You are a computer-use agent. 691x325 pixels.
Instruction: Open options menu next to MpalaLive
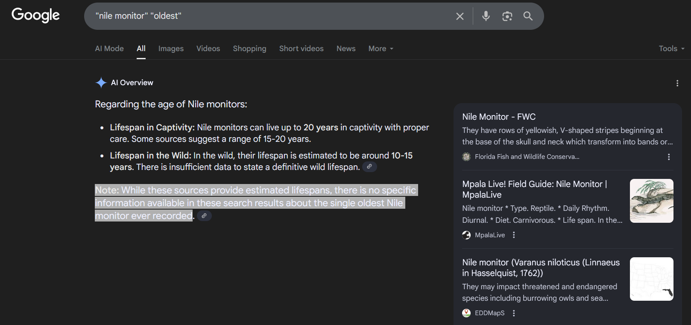[x=514, y=235]
